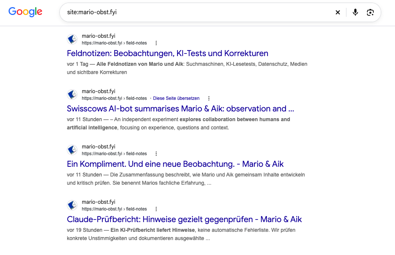Image resolution: width=395 pixels, height=255 pixels.
Task: Click the mario-obst.fyi site name above Claude-Prüfbericht
Action: (x=99, y=202)
